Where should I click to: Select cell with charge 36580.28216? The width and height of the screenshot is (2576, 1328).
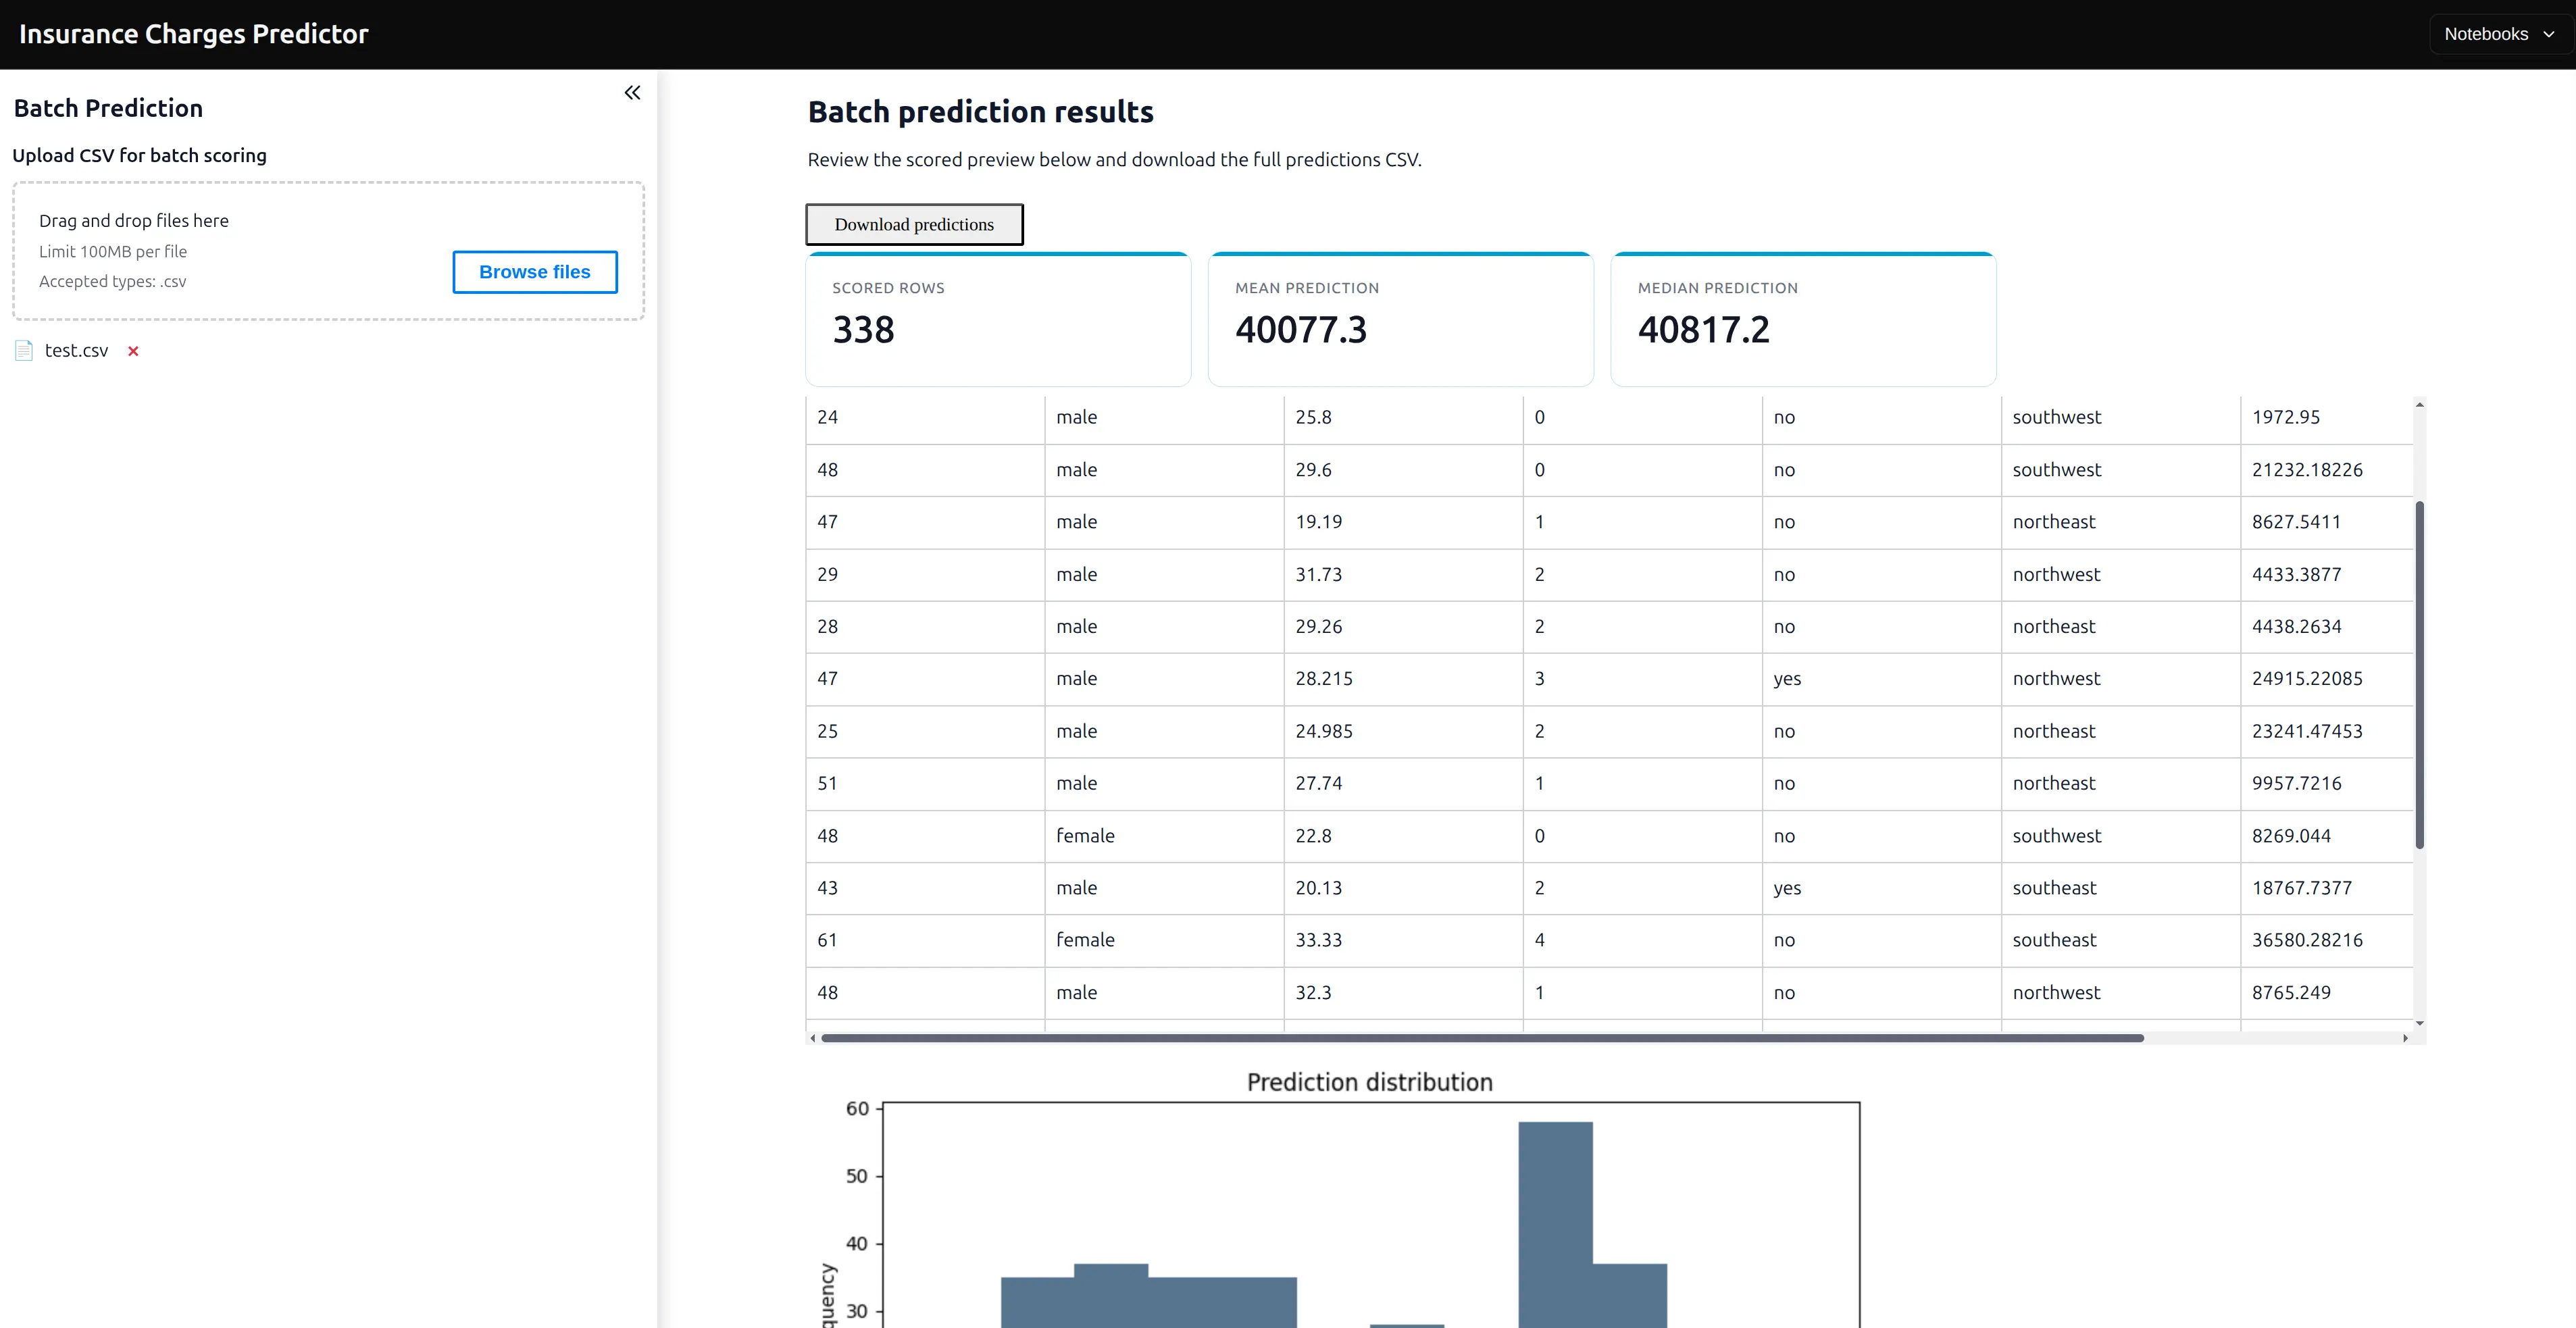pyautogui.click(x=2326, y=940)
